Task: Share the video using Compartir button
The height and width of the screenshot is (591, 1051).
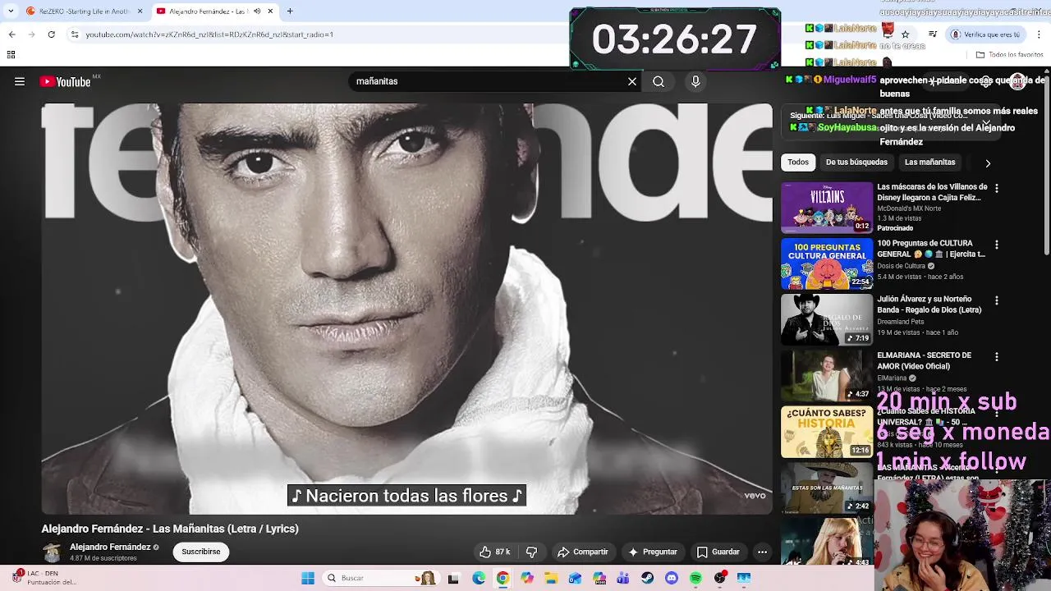Action: (x=582, y=552)
